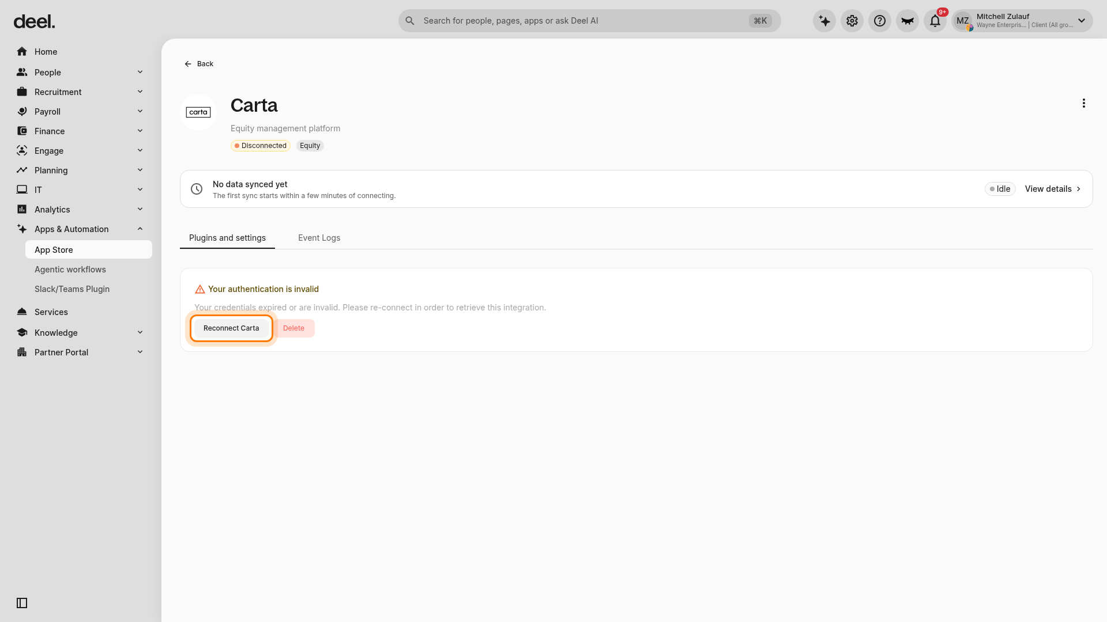Select the Recruitment briefcase icon
The width and height of the screenshot is (1107, 622).
tap(22, 92)
